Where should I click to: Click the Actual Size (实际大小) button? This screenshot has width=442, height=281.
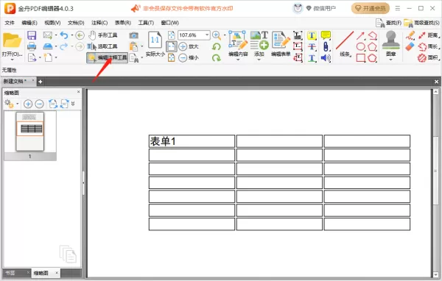click(x=155, y=44)
